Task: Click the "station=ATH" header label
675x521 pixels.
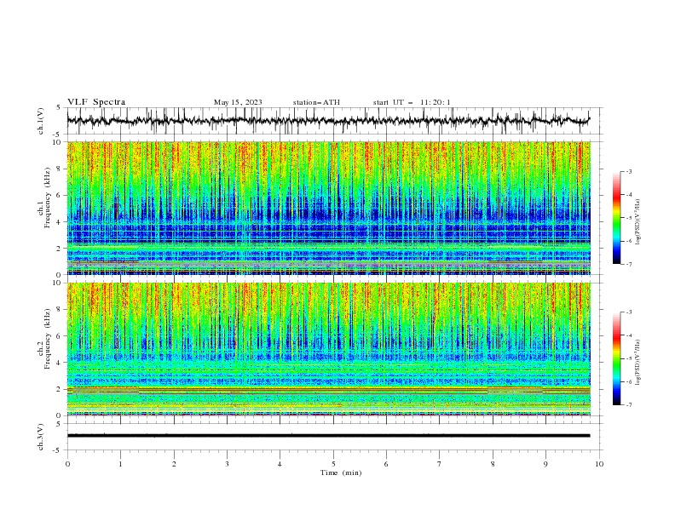Action: pyautogui.click(x=316, y=102)
